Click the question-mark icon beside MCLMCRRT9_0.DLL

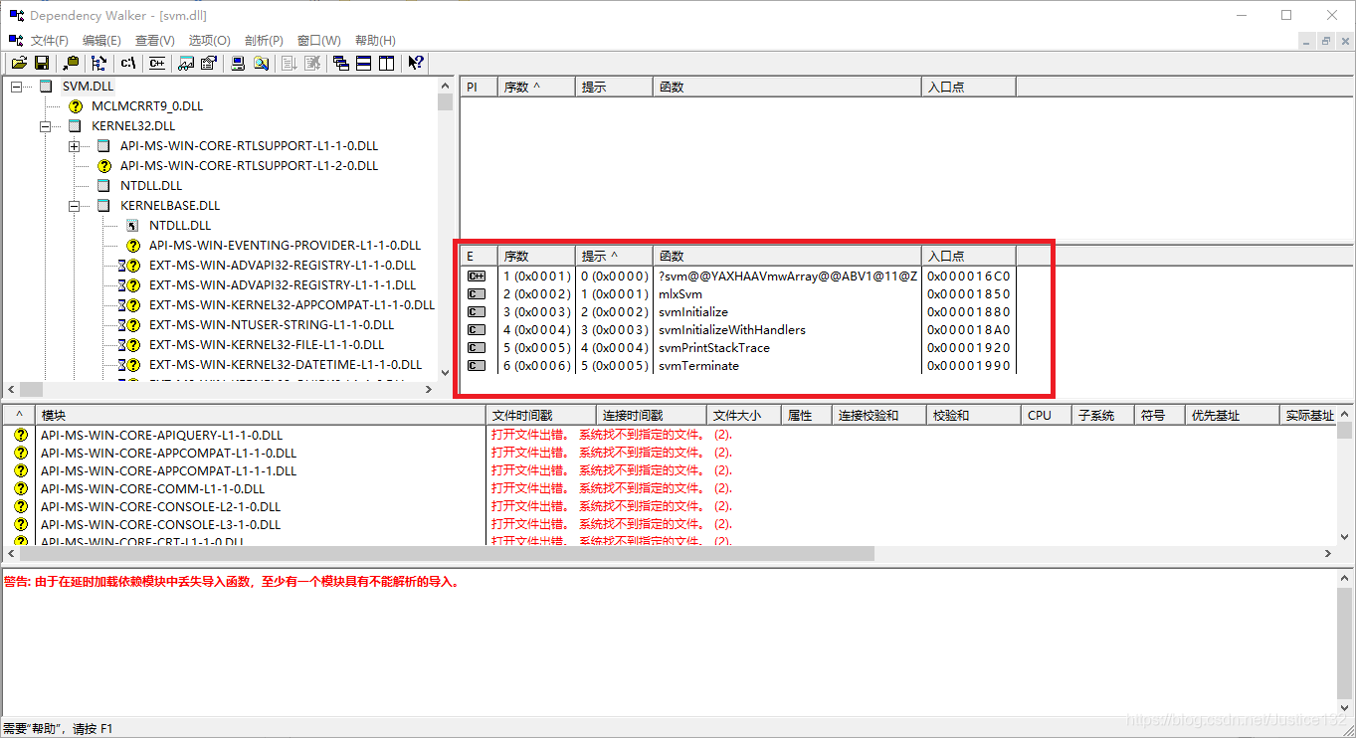click(75, 105)
